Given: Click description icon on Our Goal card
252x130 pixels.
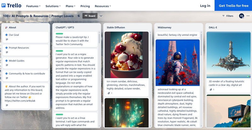Looking at the screenshot, I should 7,40.
